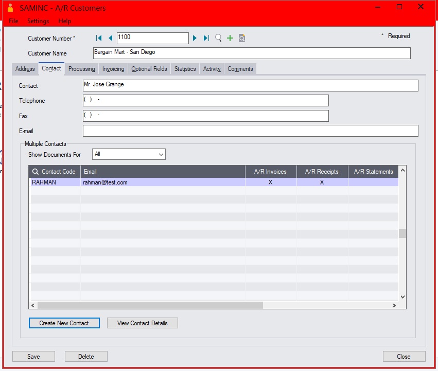The width and height of the screenshot is (438, 371).
Task: Click the Contact name field
Action: (x=250, y=85)
